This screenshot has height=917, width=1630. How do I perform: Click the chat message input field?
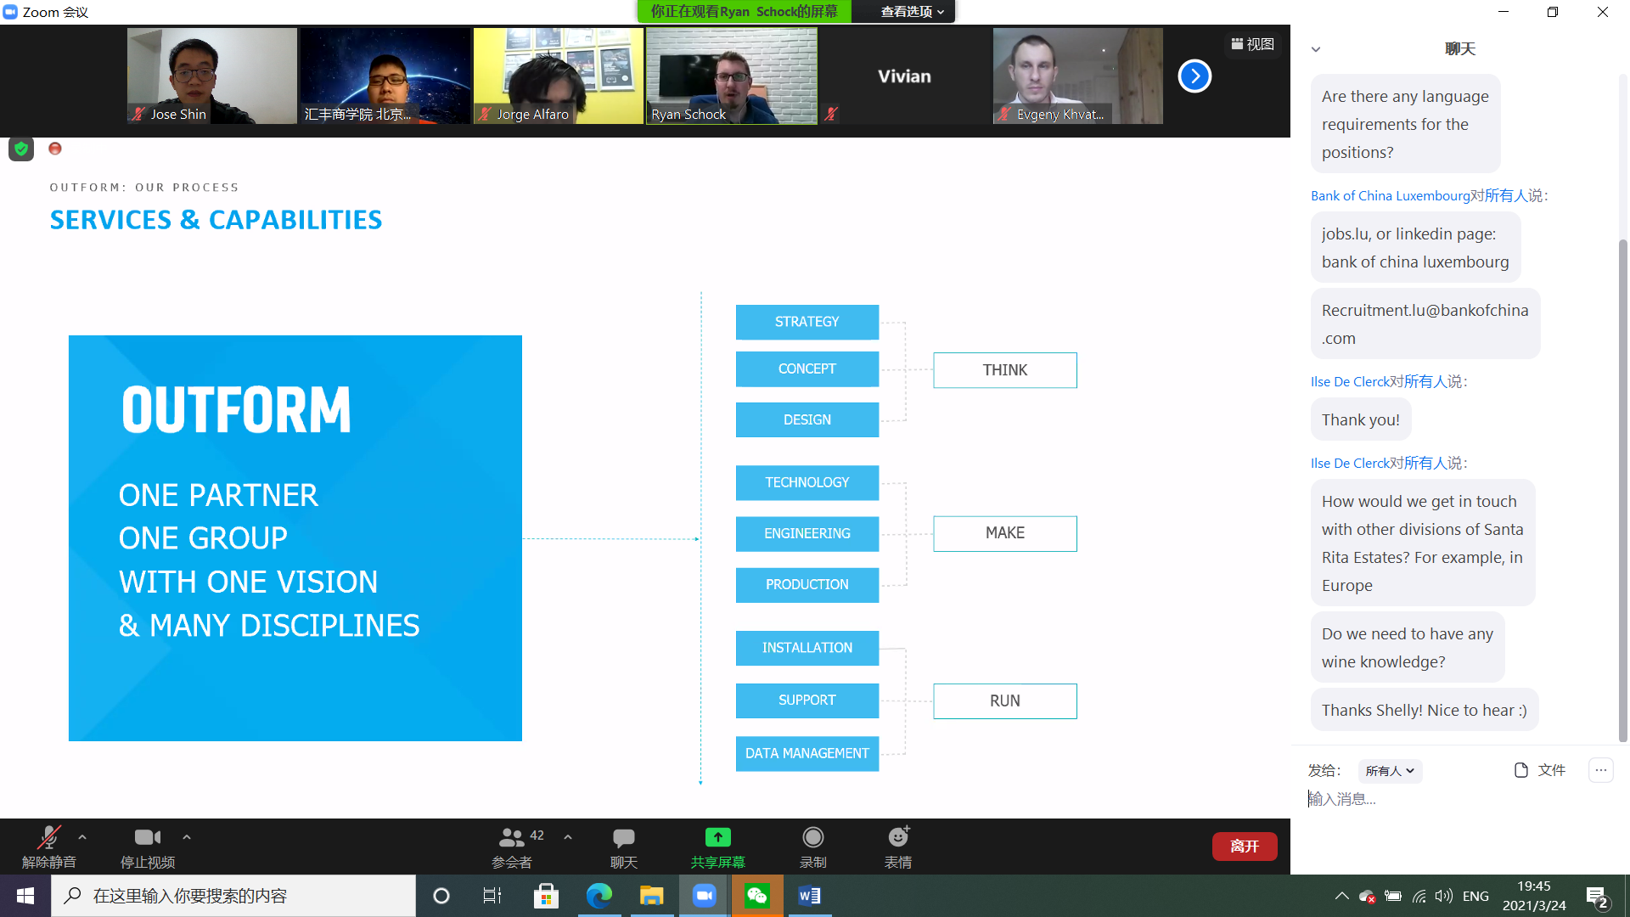1443,799
